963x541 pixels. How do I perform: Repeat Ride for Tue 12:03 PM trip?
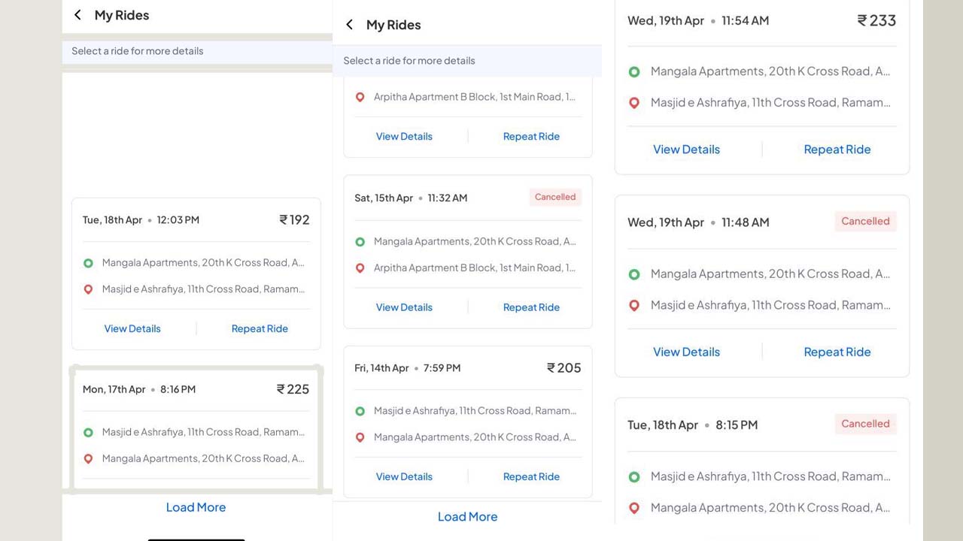click(260, 328)
